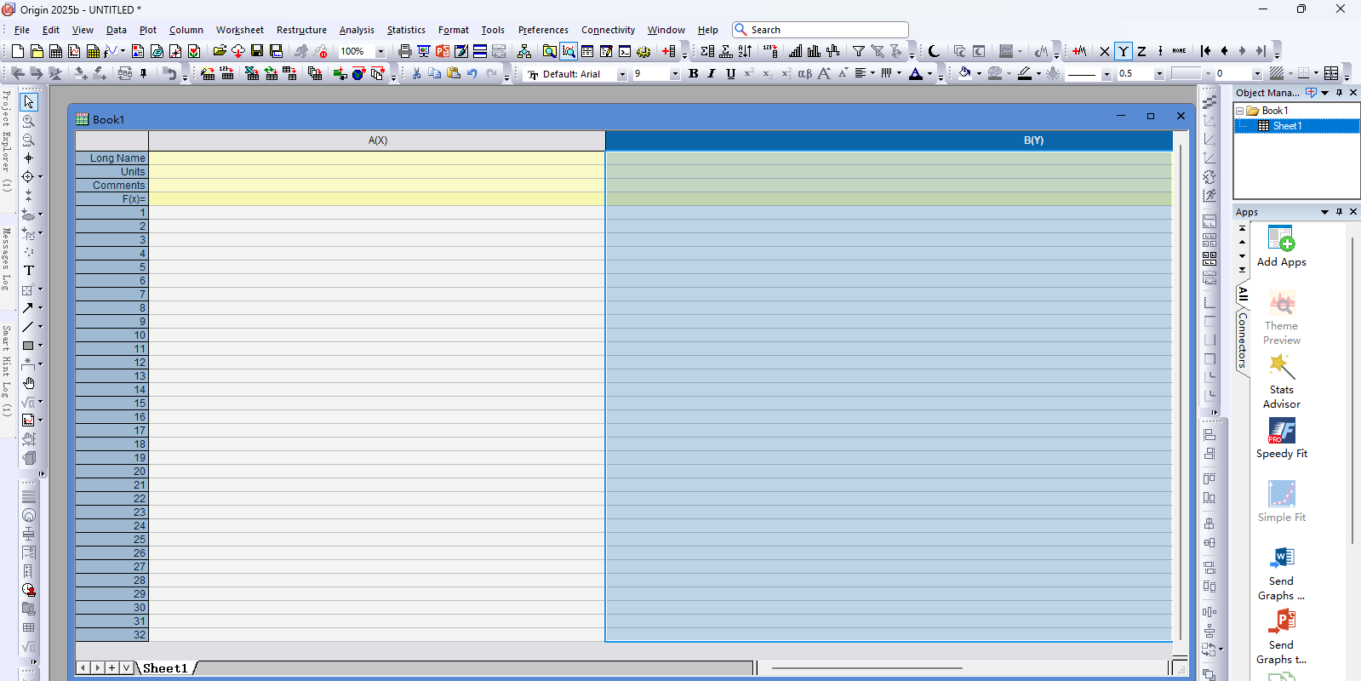
Task: Expand the Default: Arial font dropdown
Action: click(x=622, y=75)
